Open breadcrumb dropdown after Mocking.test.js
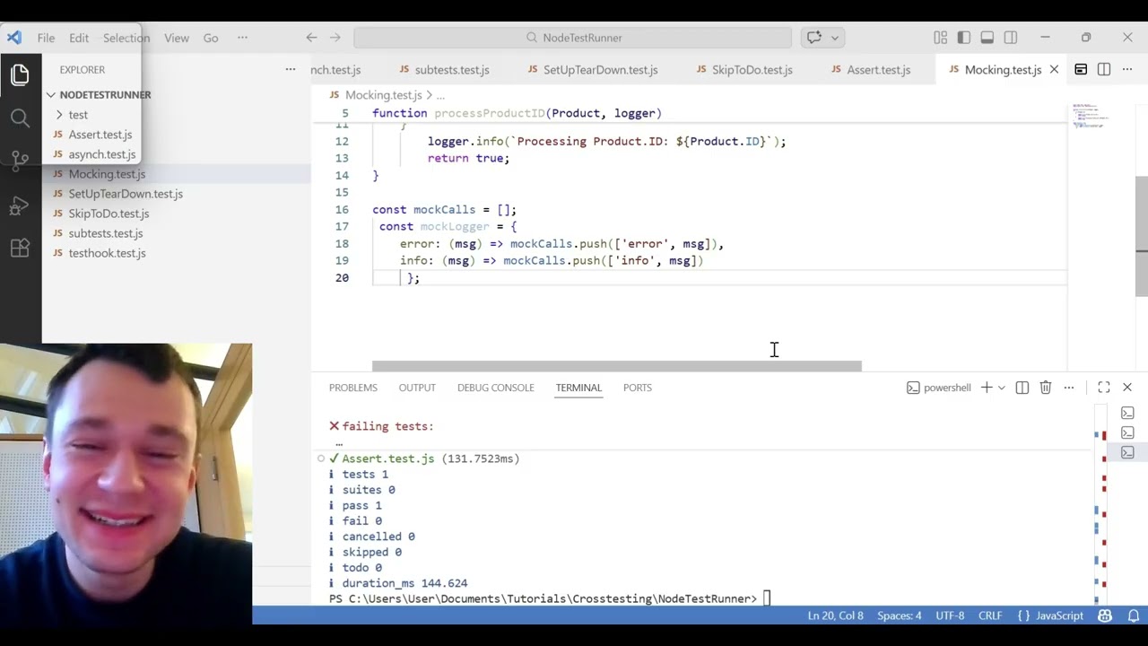 pos(440,95)
